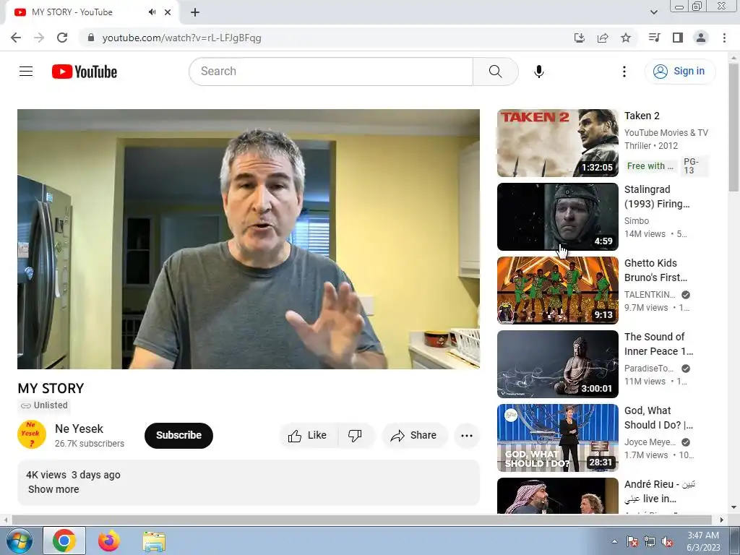Open the Windows Start button
Image resolution: width=740 pixels, height=555 pixels.
point(20,541)
